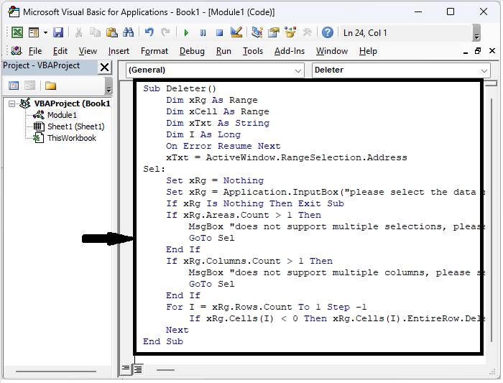
Task: Click the toolbar options overflow arrow
Action: coord(476,33)
